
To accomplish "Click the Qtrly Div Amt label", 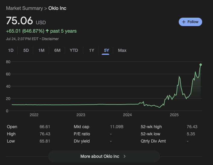I will point(153,141).
